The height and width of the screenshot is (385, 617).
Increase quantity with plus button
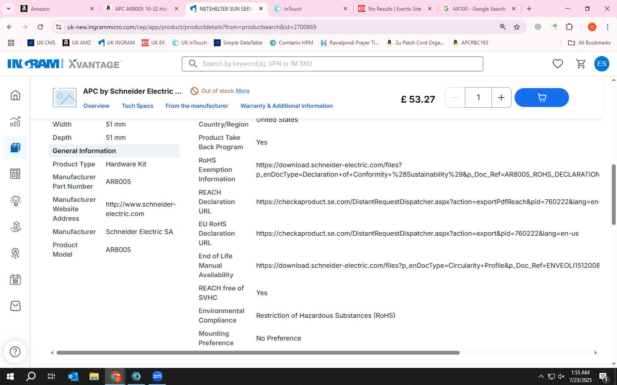[x=501, y=98]
